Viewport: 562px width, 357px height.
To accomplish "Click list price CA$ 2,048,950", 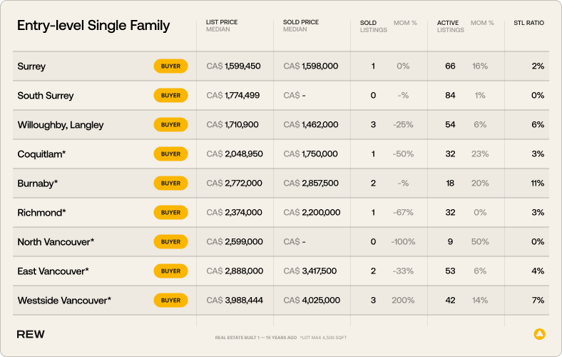I will point(235,154).
